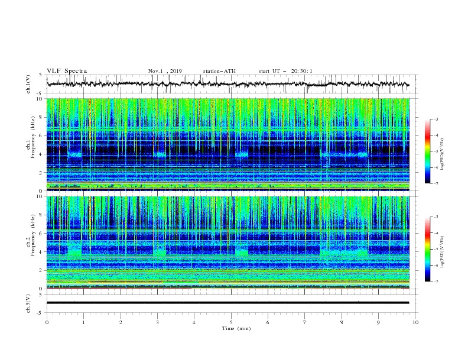Click the ch.2 spectrogram emission band near minute 8
This screenshot has height=362, width=468.
tap(344, 253)
